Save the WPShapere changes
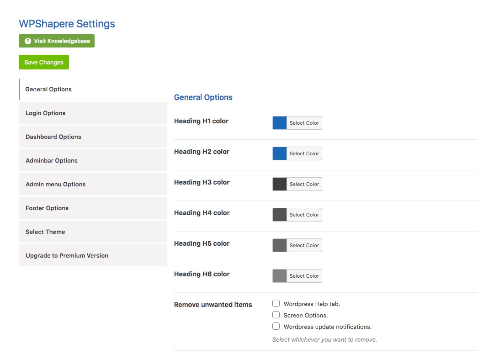 coord(44,62)
